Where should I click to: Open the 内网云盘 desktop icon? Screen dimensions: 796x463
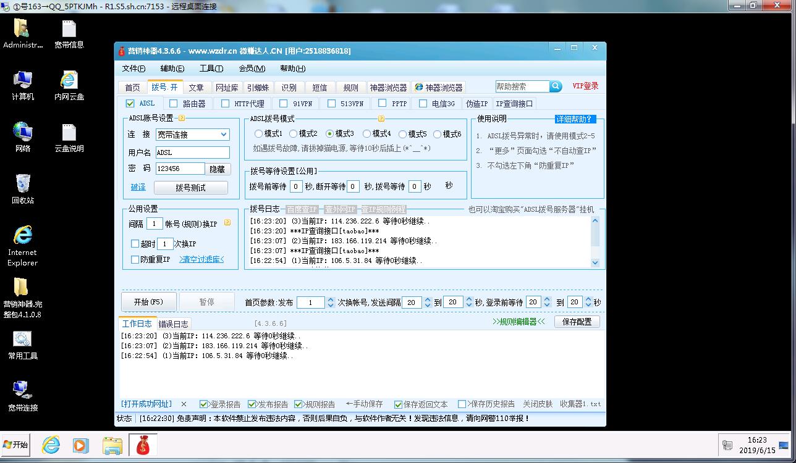coord(69,80)
